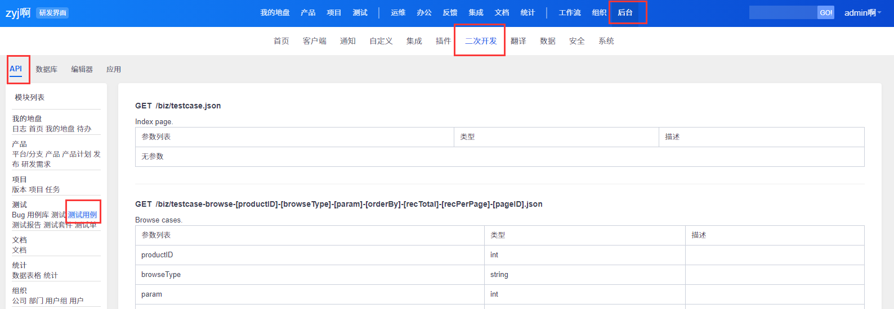The image size is (894, 309).
Task: Open the 日志 module link
Action: click(19, 129)
